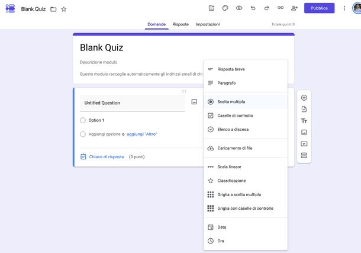Edit the Blank Quiz form title heading
The image size is (361, 253).
102,47
